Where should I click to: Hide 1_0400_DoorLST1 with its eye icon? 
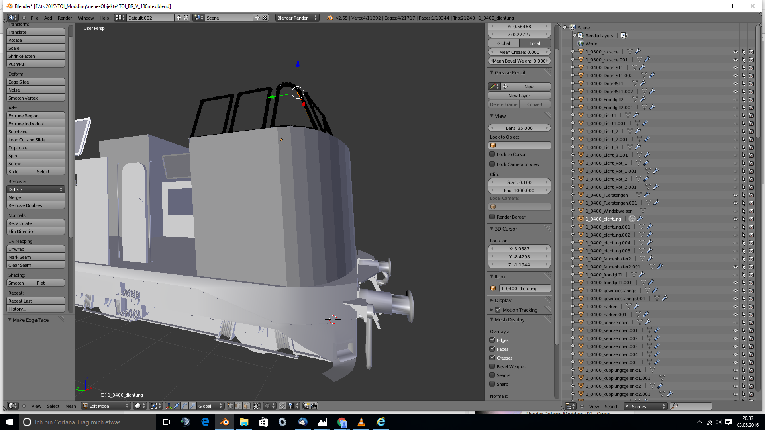(x=735, y=68)
